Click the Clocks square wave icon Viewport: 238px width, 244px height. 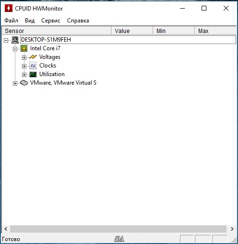[x=33, y=66]
